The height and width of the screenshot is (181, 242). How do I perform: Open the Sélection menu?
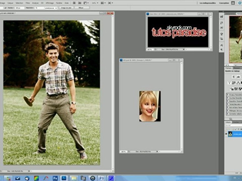click(x=19, y=3)
